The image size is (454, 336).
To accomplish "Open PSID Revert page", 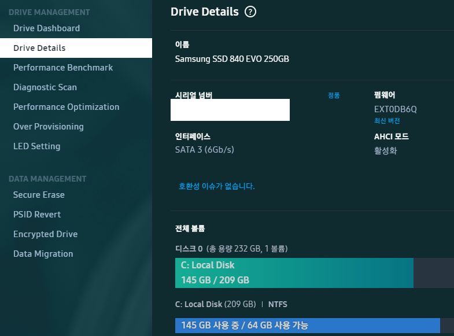I will pyautogui.click(x=37, y=215).
